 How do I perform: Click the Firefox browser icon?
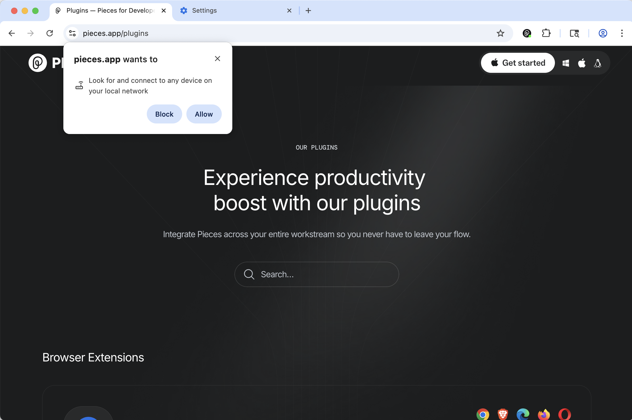click(x=543, y=414)
